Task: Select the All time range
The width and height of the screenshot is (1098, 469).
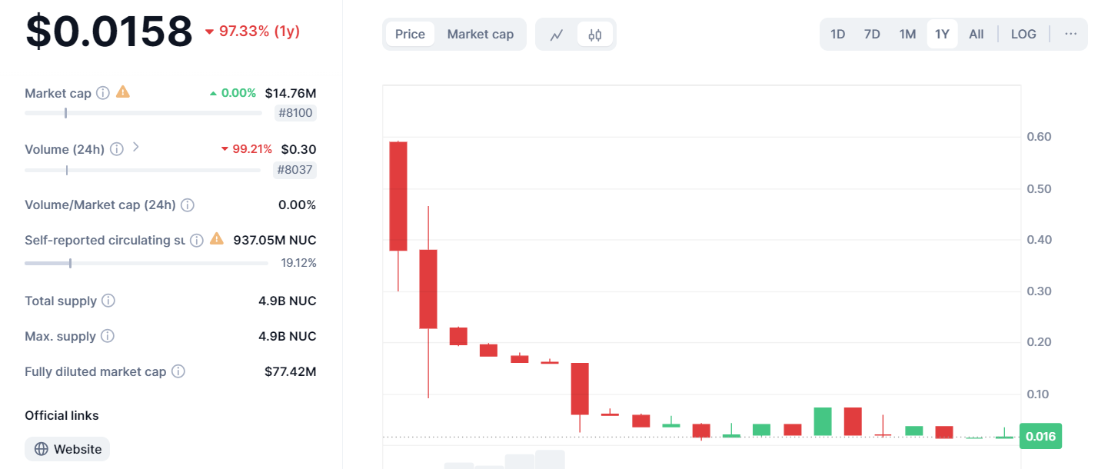Action: coord(977,35)
